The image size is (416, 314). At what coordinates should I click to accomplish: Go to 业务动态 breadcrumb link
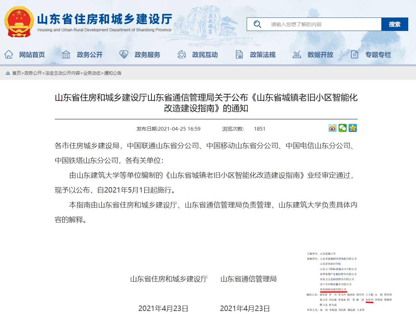coord(92,73)
